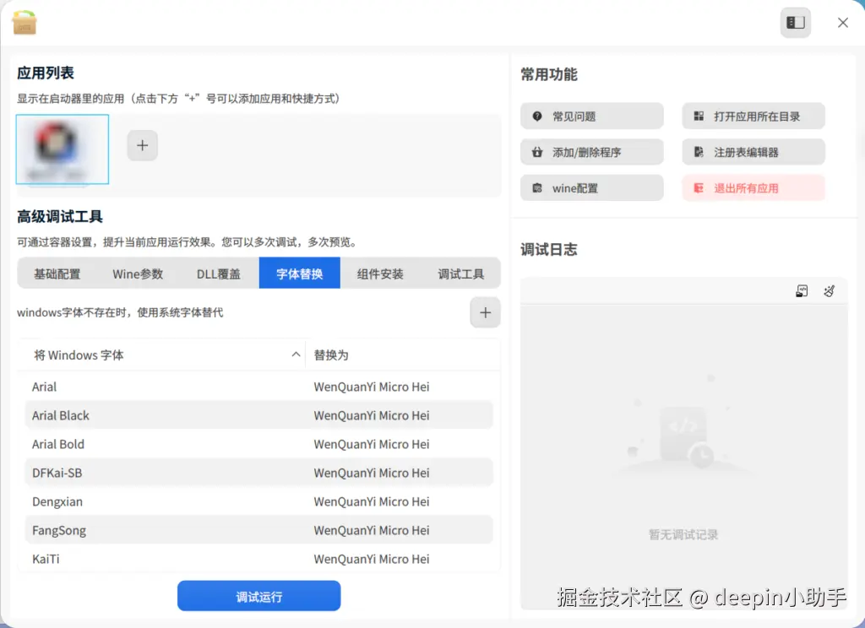Add a font replacement rule with plus
The image size is (865, 628).
[x=485, y=312]
